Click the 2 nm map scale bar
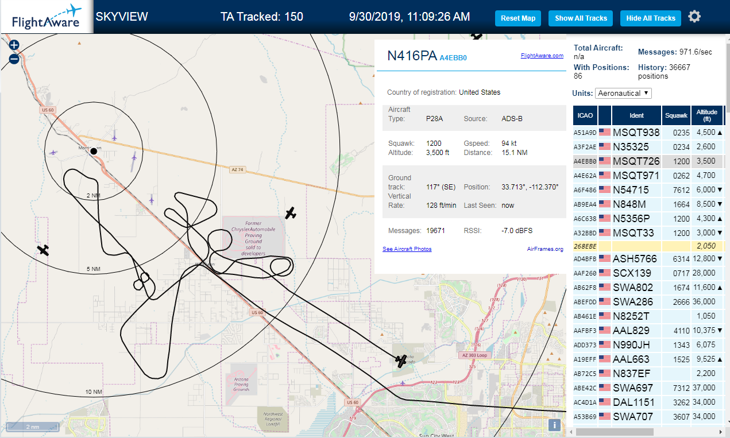Viewport: 730px width, 438px height. coord(33,427)
